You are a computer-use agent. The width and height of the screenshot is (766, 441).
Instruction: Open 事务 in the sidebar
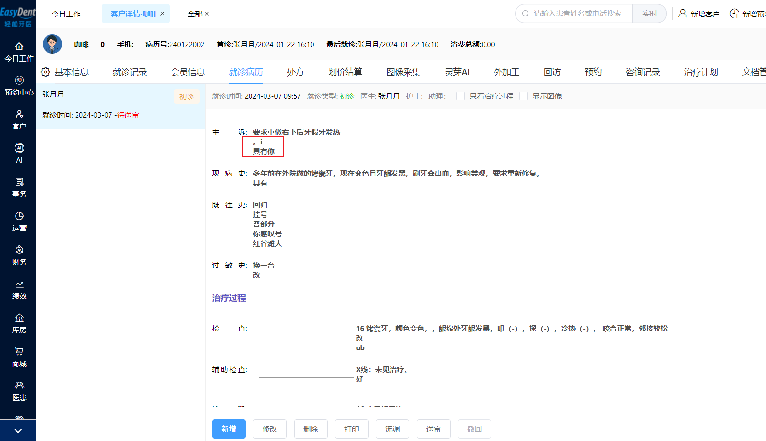[x=19, y=188]
